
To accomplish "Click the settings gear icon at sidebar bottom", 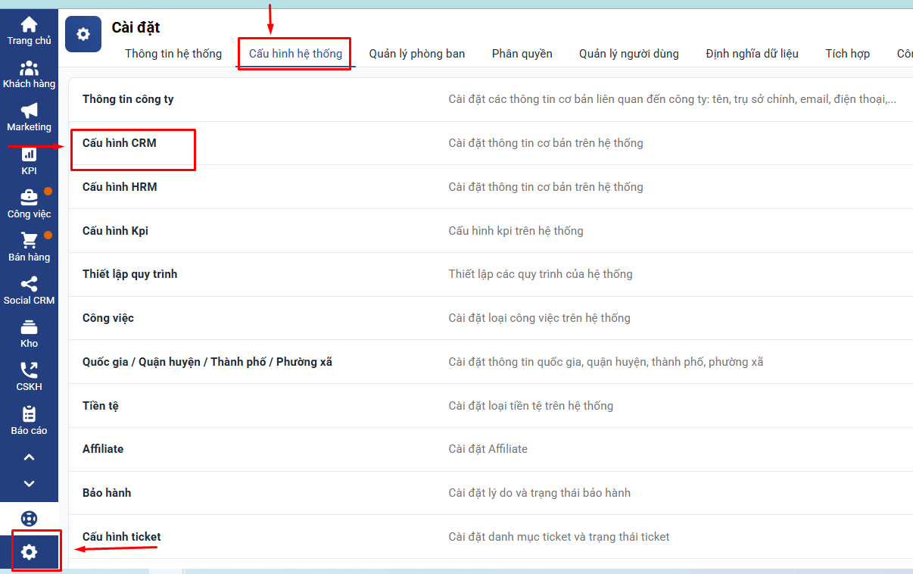I will point(29,552).
